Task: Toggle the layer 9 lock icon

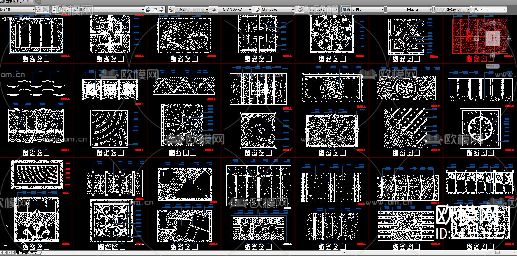Action: click(x=76, y=10)
